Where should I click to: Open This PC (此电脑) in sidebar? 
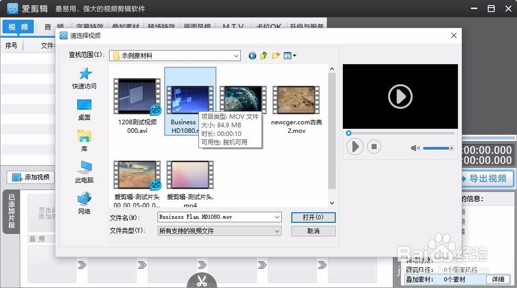click(84, 172)
